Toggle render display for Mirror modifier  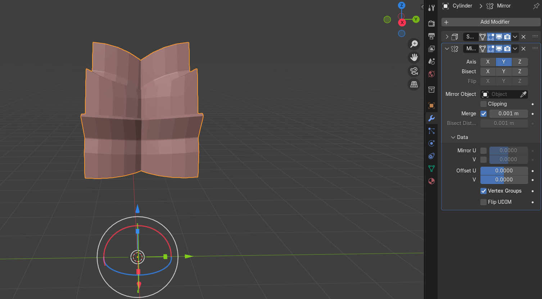coord(507,49)
